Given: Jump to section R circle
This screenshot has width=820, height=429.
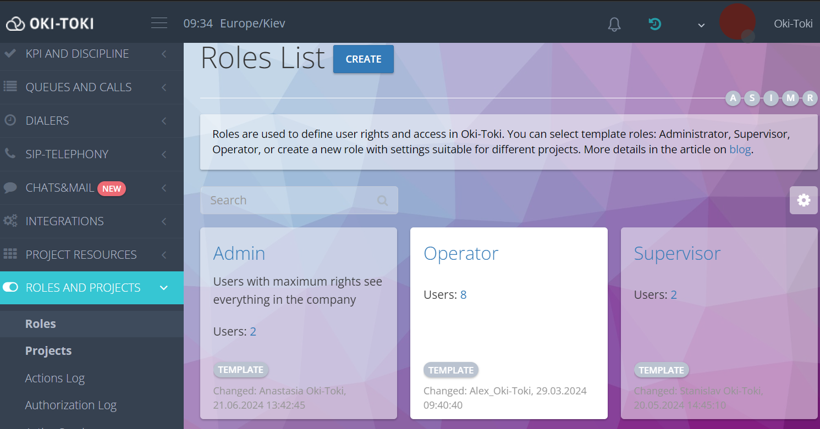Looking at the screenshot, I should click(x=810, y=98).
